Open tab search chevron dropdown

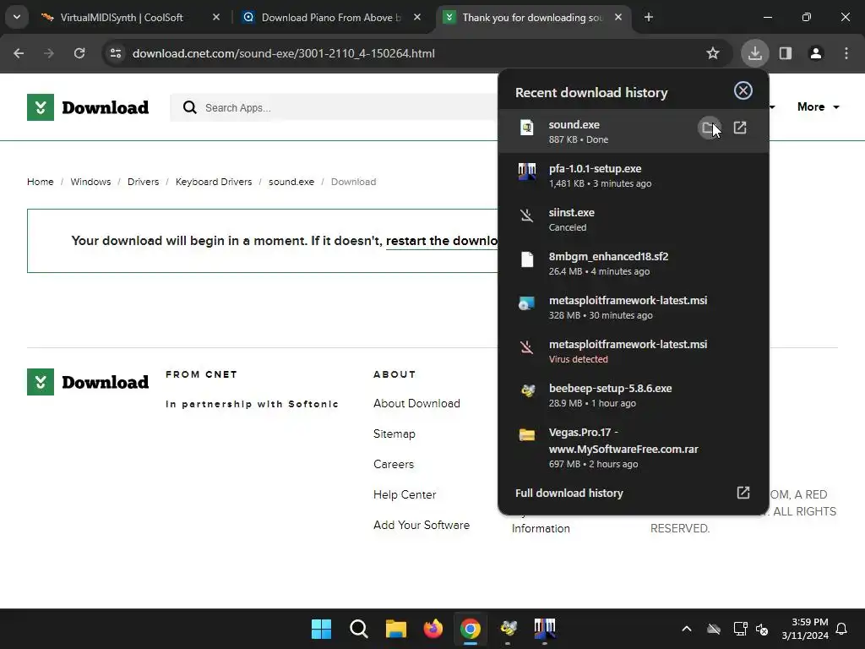(17, 17)
